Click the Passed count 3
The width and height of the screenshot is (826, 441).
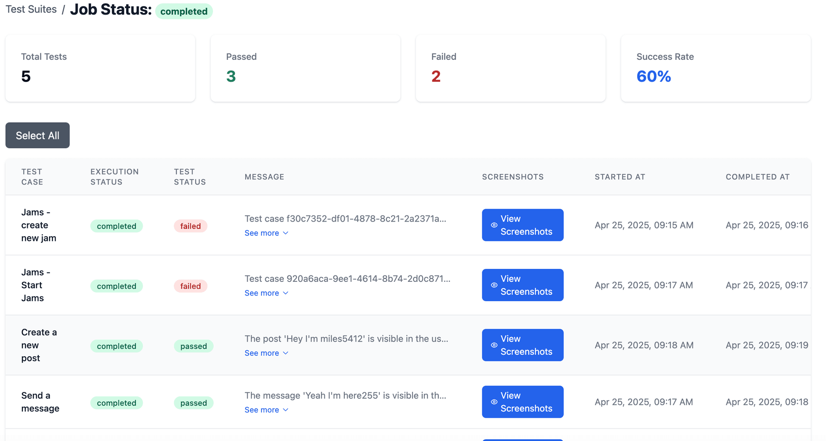231,76
